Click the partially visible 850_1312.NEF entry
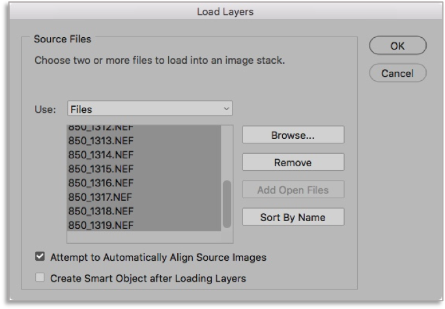The height and width of the screenshot is (309, 445). click(x=100, y=128)
